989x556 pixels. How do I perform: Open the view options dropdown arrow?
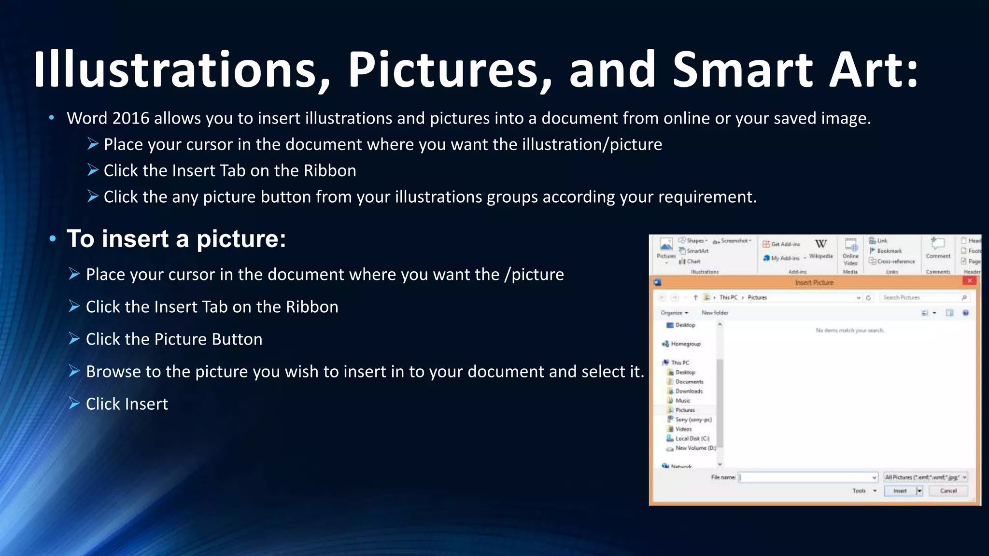point(934,313)
